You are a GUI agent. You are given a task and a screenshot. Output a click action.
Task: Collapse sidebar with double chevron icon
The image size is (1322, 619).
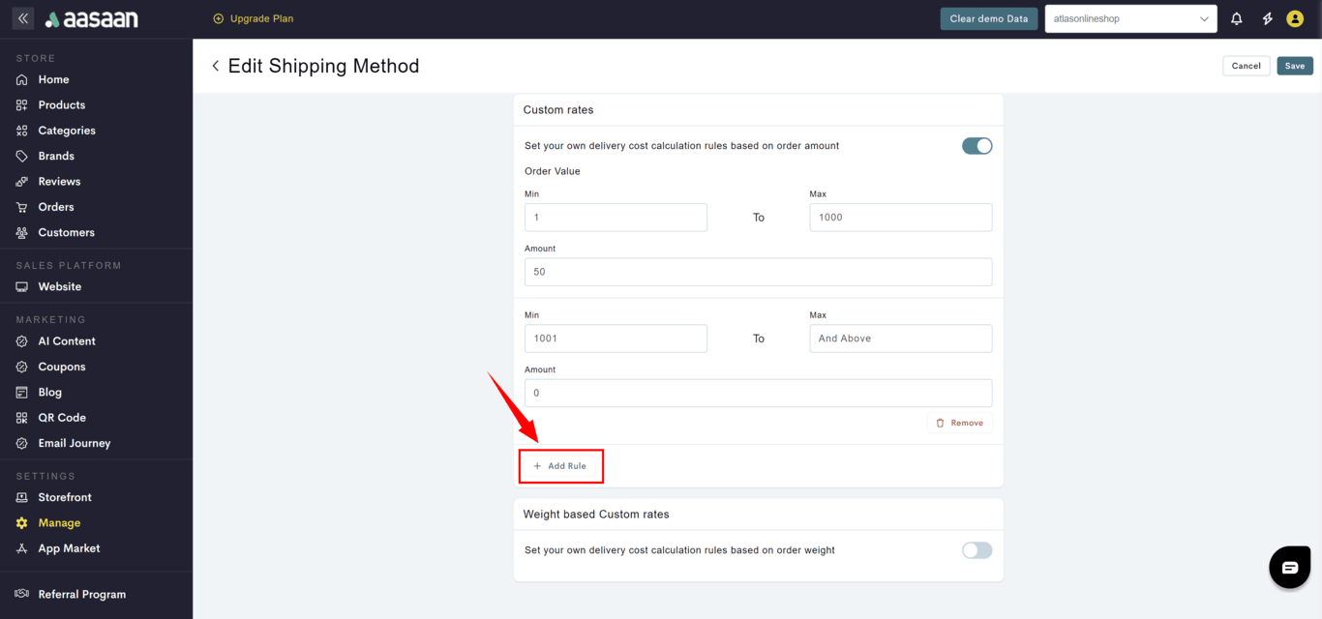23,18
